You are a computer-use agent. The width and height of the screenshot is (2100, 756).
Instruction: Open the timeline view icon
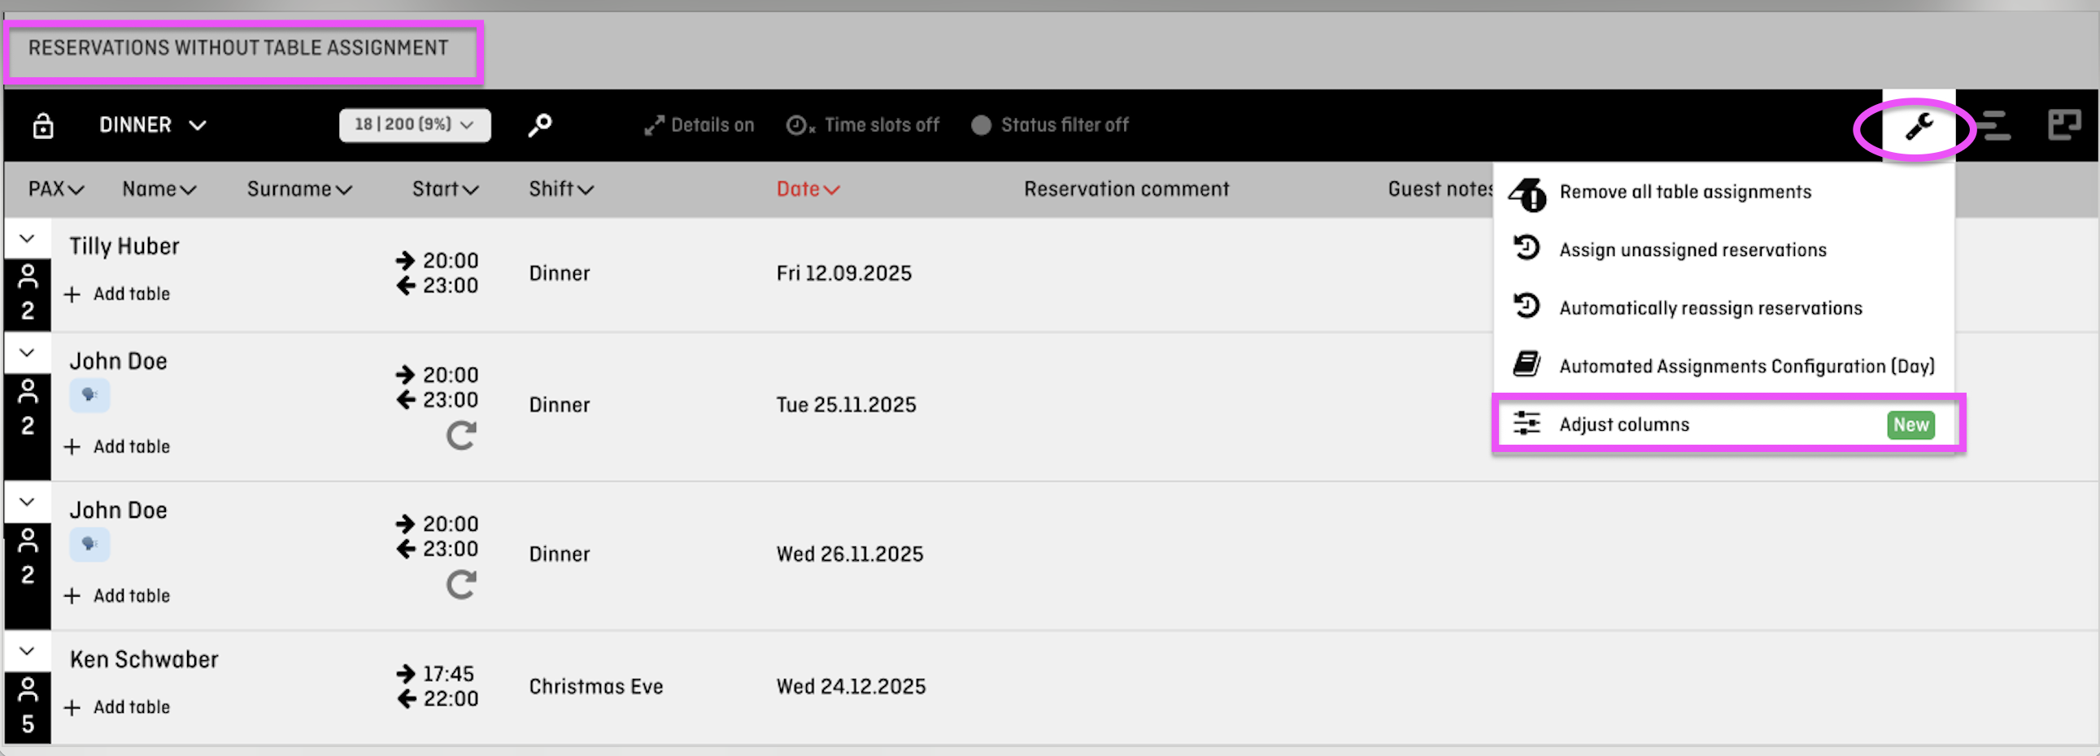(1993, 125)
